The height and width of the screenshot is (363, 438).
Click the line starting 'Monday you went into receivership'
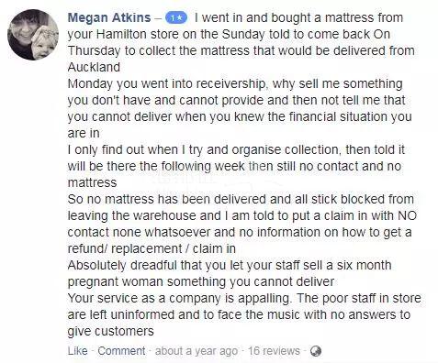tap(235, 84)
